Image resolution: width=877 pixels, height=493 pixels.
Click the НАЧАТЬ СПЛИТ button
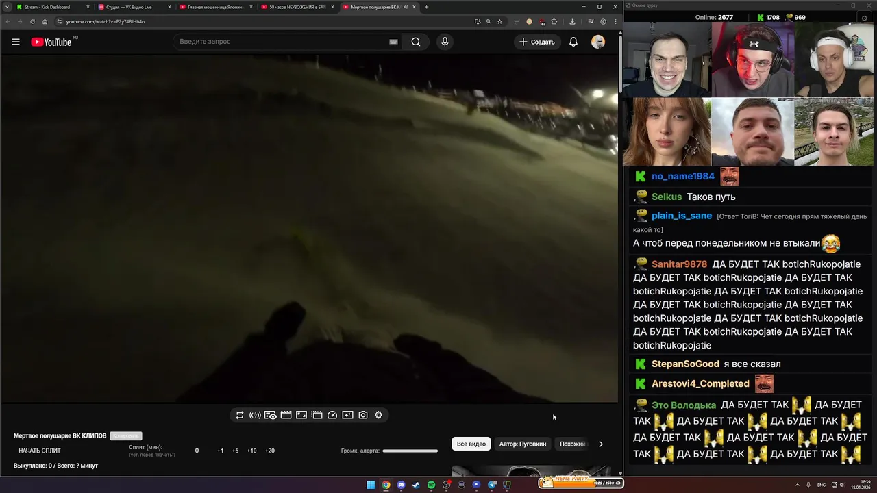coord(40,451)
